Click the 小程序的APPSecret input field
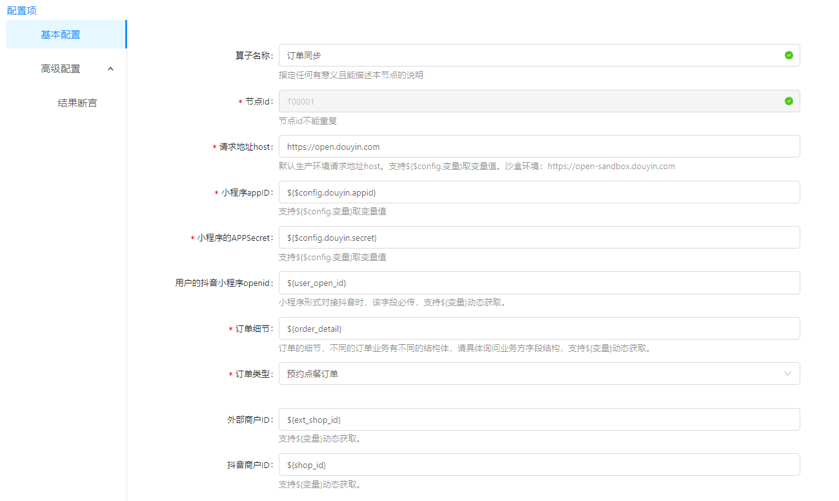This screenshot has height=501, width=839. pos(539,238)
